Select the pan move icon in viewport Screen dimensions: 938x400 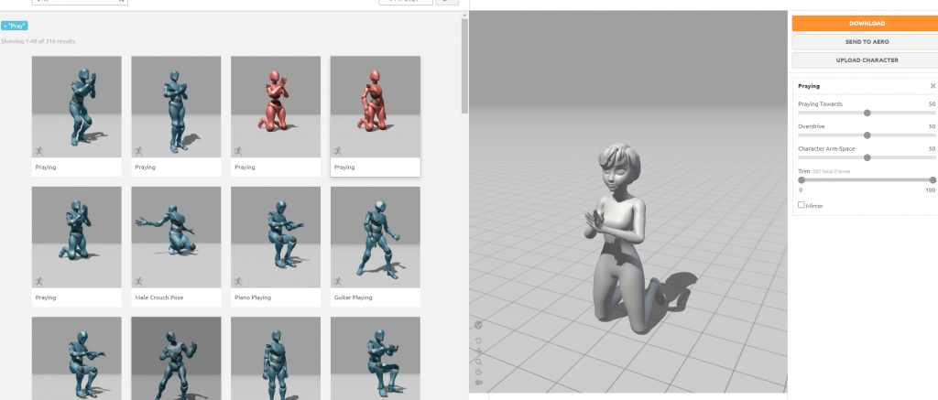478,351
